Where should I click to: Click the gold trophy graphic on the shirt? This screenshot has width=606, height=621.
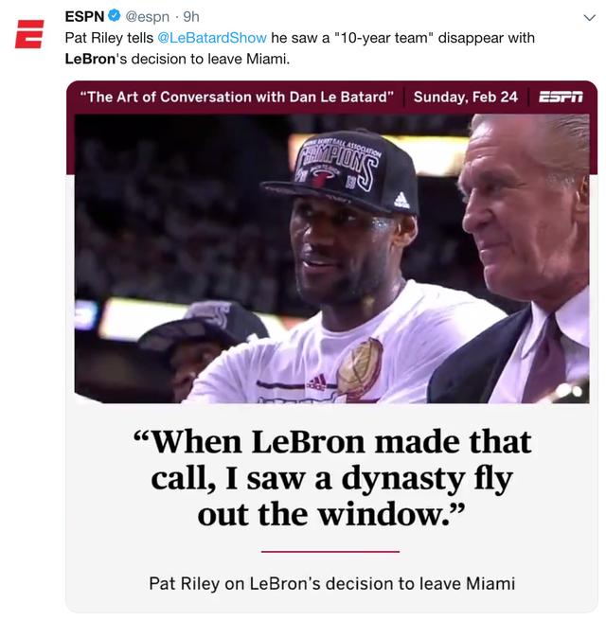coord(360,368)
